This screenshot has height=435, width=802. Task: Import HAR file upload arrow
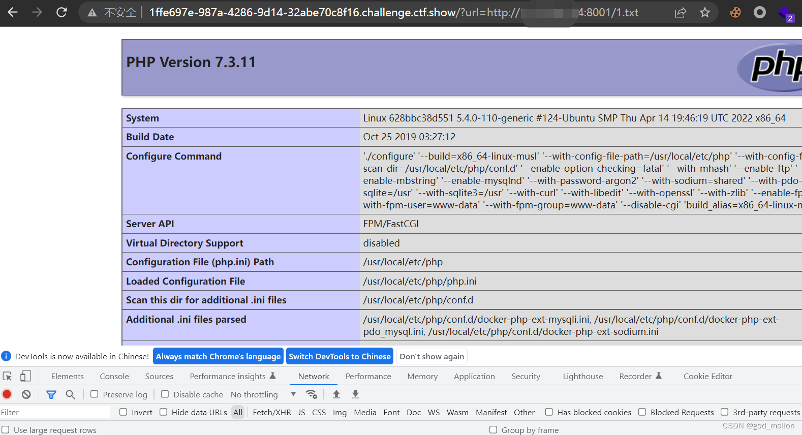(x=336, y=394)
